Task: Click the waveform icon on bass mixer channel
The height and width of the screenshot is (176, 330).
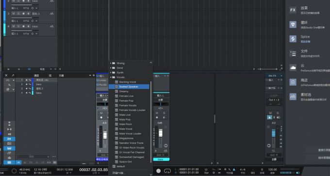Action: pyautogui.click(x=165, y=151)
